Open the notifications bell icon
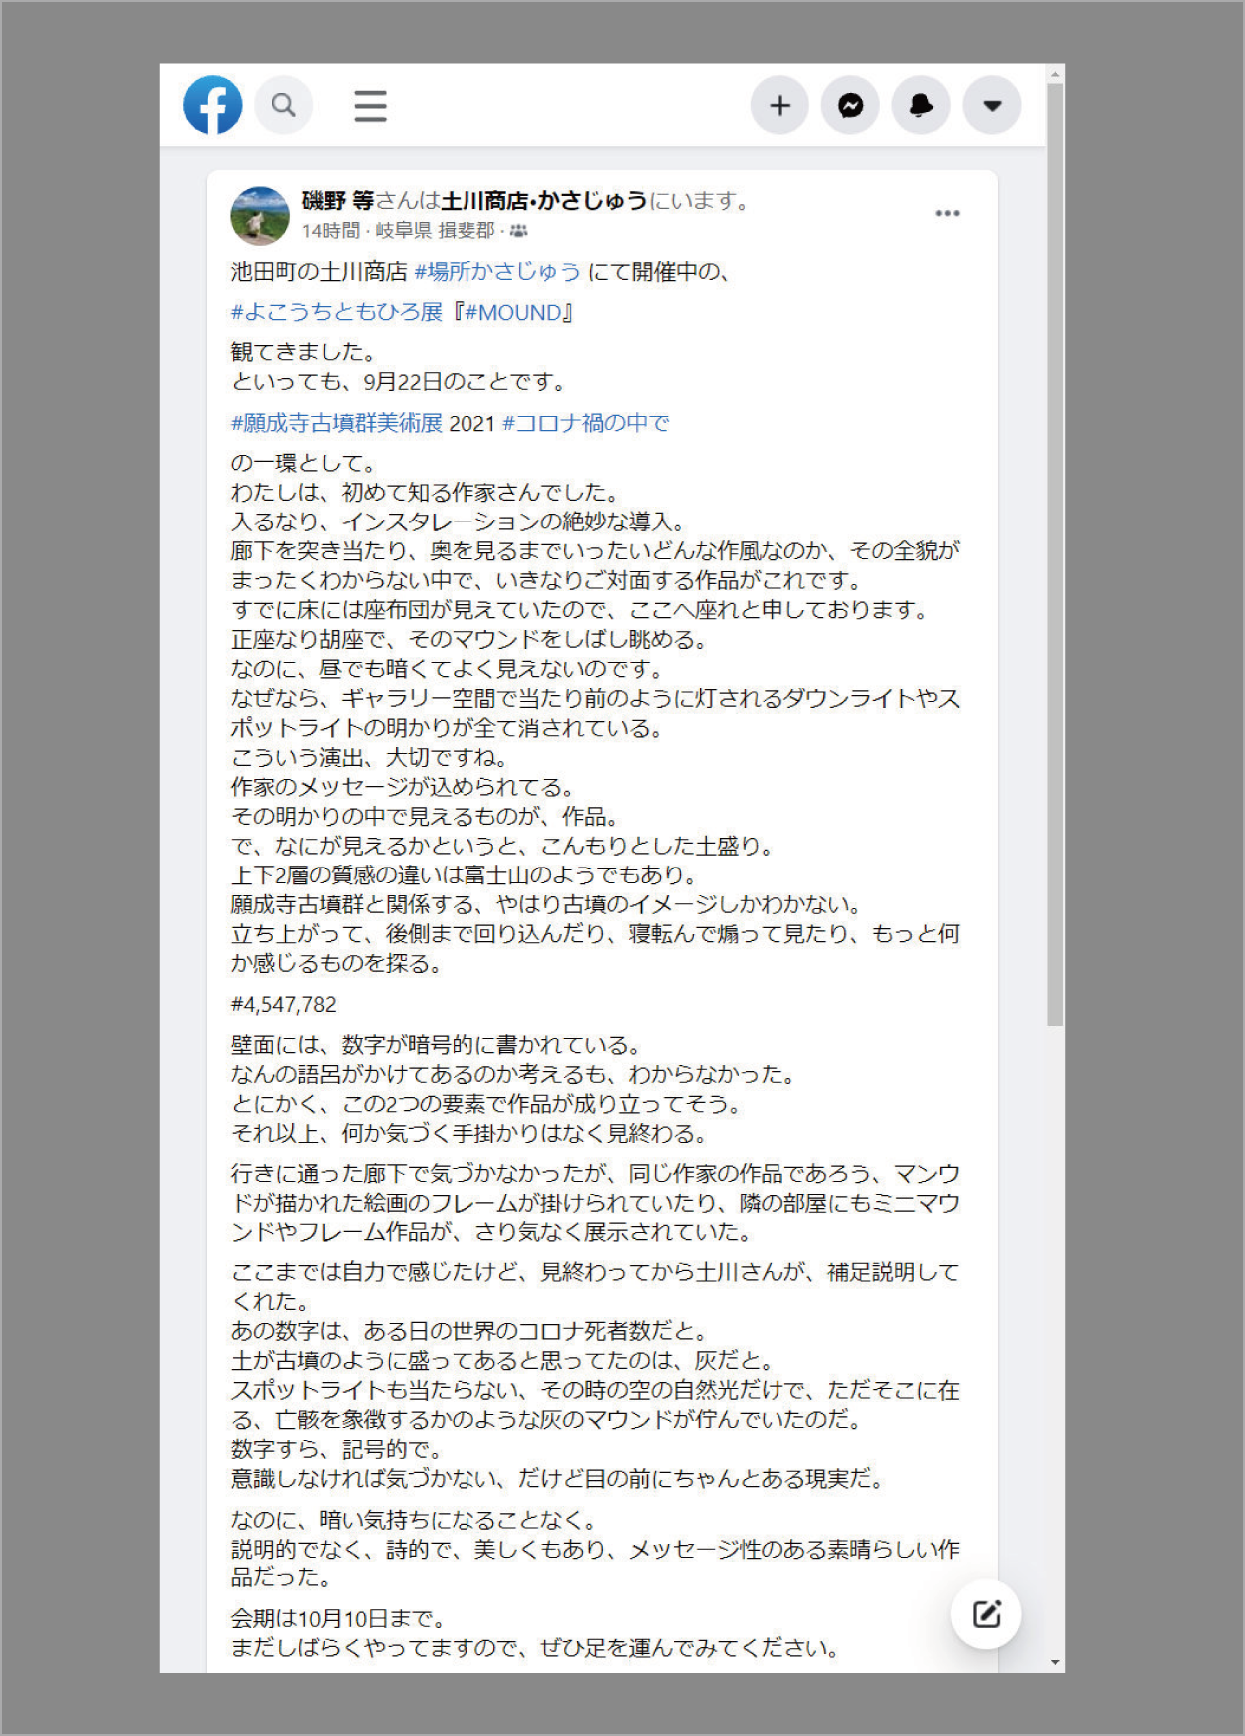1245x1736 pixels. (x=921, y=105)
